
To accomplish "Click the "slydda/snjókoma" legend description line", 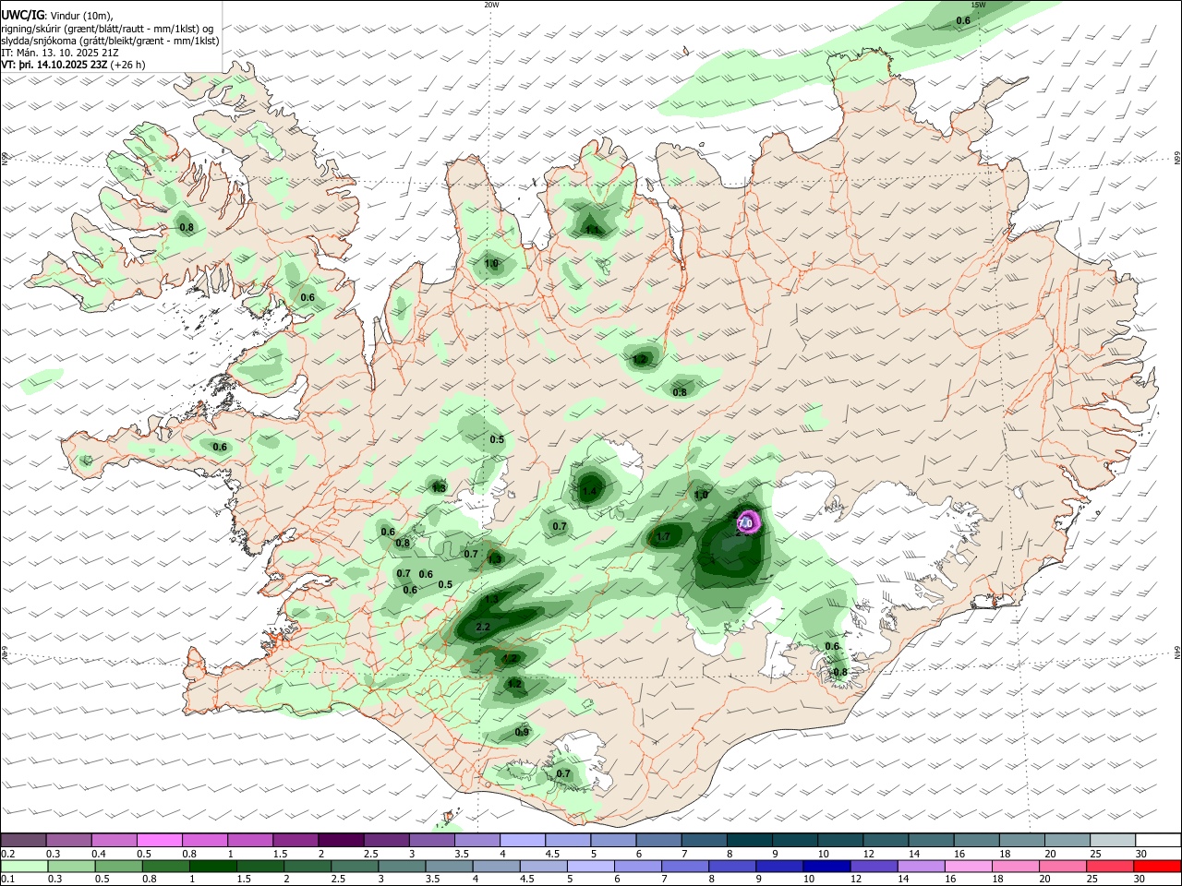I will tap(110, 41).
